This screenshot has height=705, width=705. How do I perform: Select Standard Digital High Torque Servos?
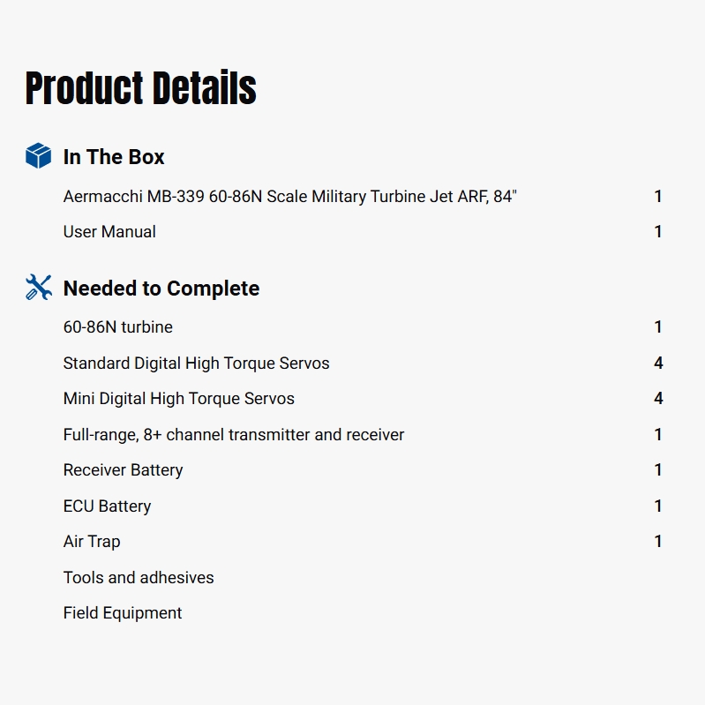[x=196, y=363]
